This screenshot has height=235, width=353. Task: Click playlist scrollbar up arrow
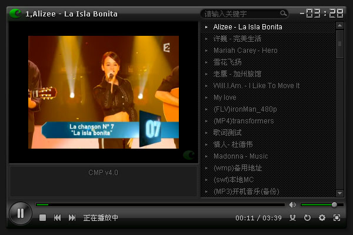click(x=339, y=26)
